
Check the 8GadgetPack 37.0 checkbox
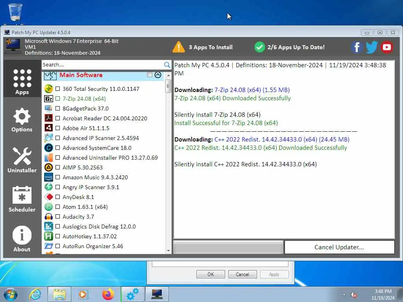tap(58, 109)
